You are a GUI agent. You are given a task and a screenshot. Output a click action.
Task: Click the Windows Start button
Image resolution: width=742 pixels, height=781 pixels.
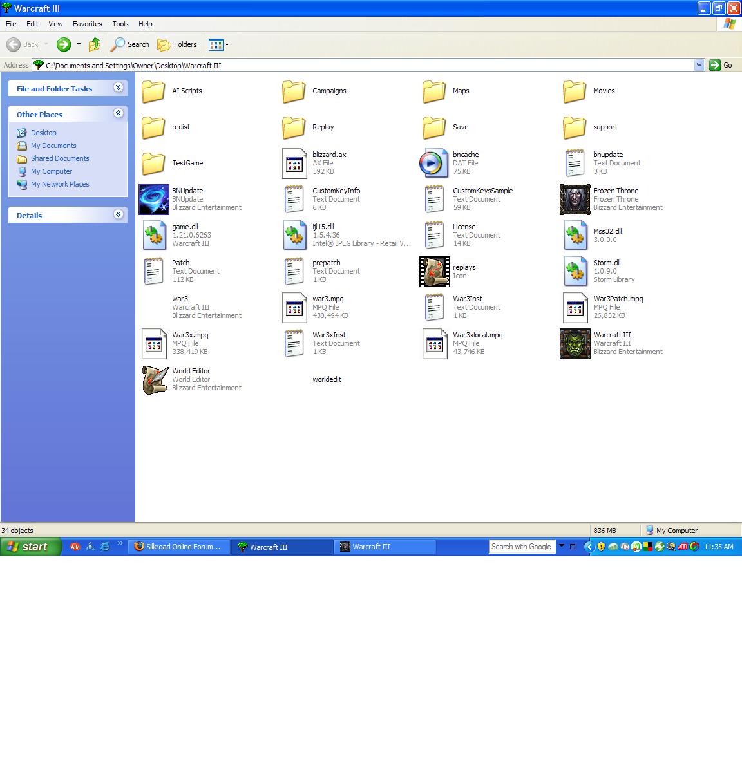[31, 547]
